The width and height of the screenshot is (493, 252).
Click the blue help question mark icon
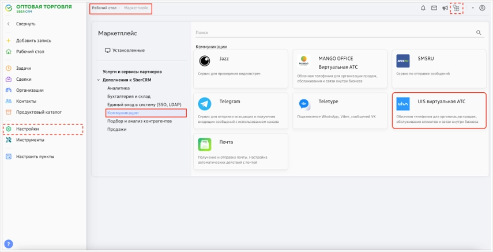coord(9,244)
